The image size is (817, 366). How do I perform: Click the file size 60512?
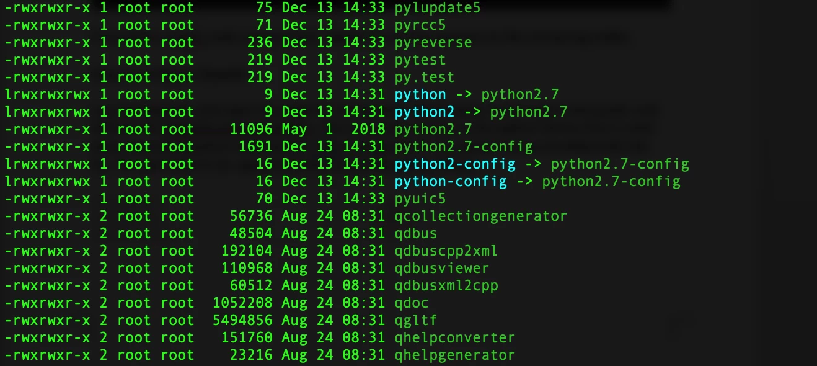[252, 286]
